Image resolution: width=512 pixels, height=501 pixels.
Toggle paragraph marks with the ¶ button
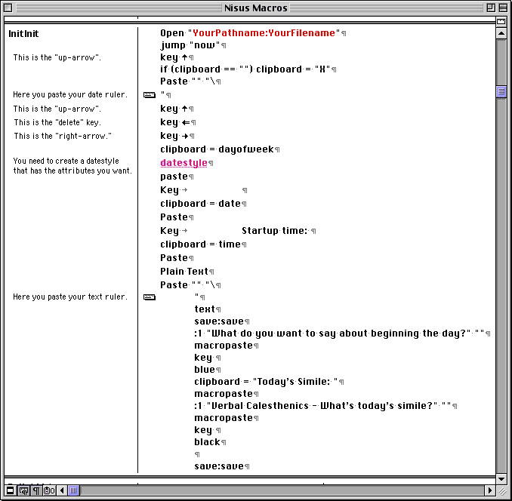point(35,490)
